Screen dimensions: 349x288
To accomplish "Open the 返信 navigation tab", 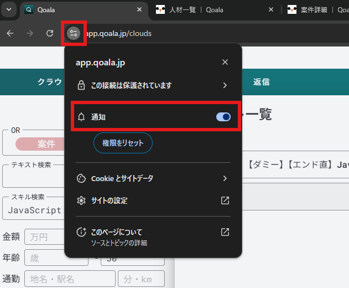I will 261,82.
